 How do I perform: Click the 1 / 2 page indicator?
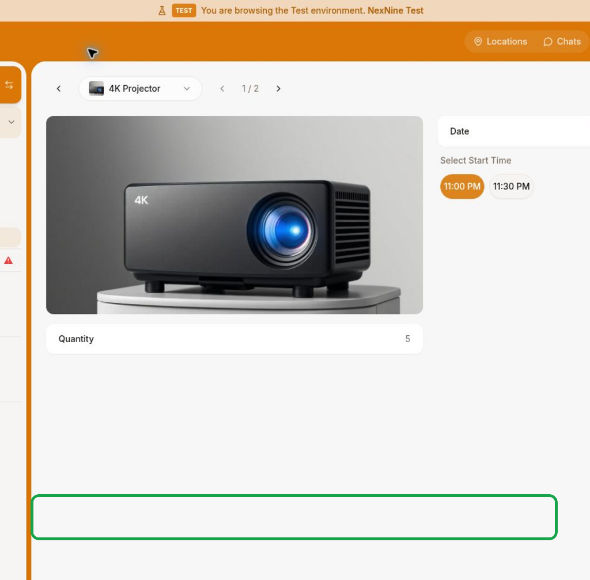tap(250, 89)
